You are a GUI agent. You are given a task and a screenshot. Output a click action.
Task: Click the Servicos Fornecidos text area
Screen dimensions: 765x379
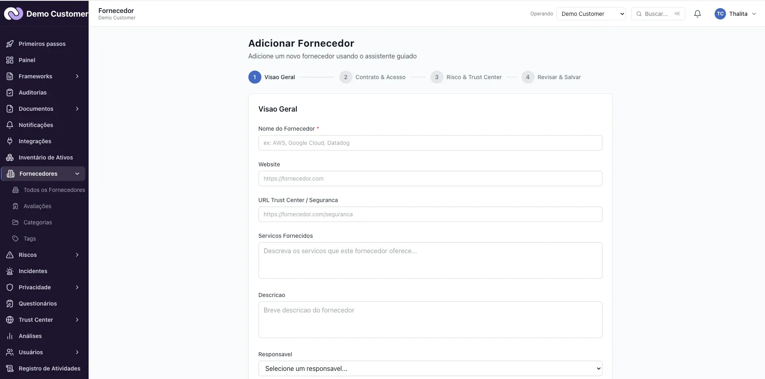[x=430, y=261]
